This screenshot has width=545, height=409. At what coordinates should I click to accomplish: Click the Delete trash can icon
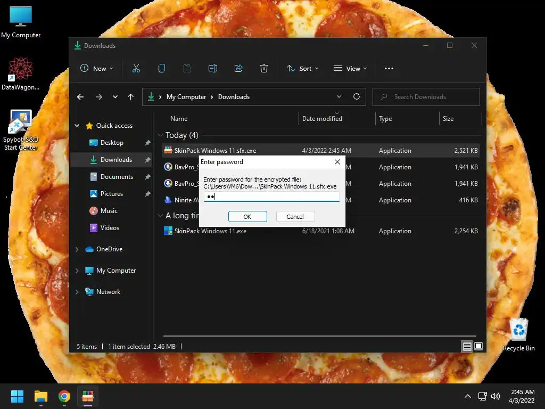point(264,69)
